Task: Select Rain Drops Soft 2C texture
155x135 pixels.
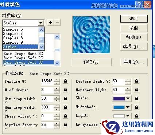Action: (28, 58)
